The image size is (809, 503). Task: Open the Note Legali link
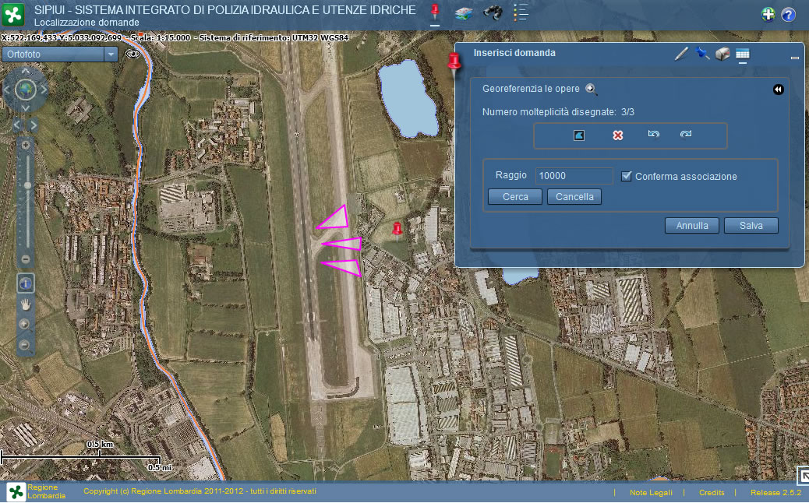651,493
